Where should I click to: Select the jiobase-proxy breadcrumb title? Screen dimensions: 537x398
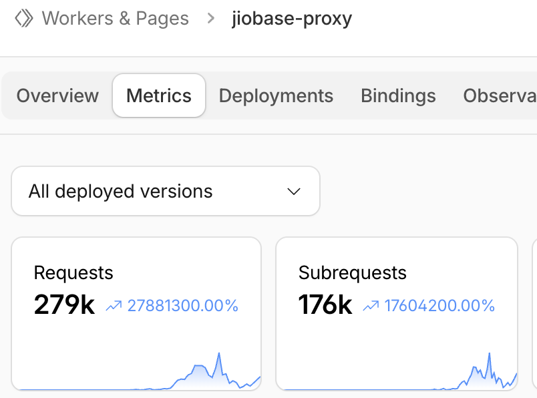click(x=292, y=19)
